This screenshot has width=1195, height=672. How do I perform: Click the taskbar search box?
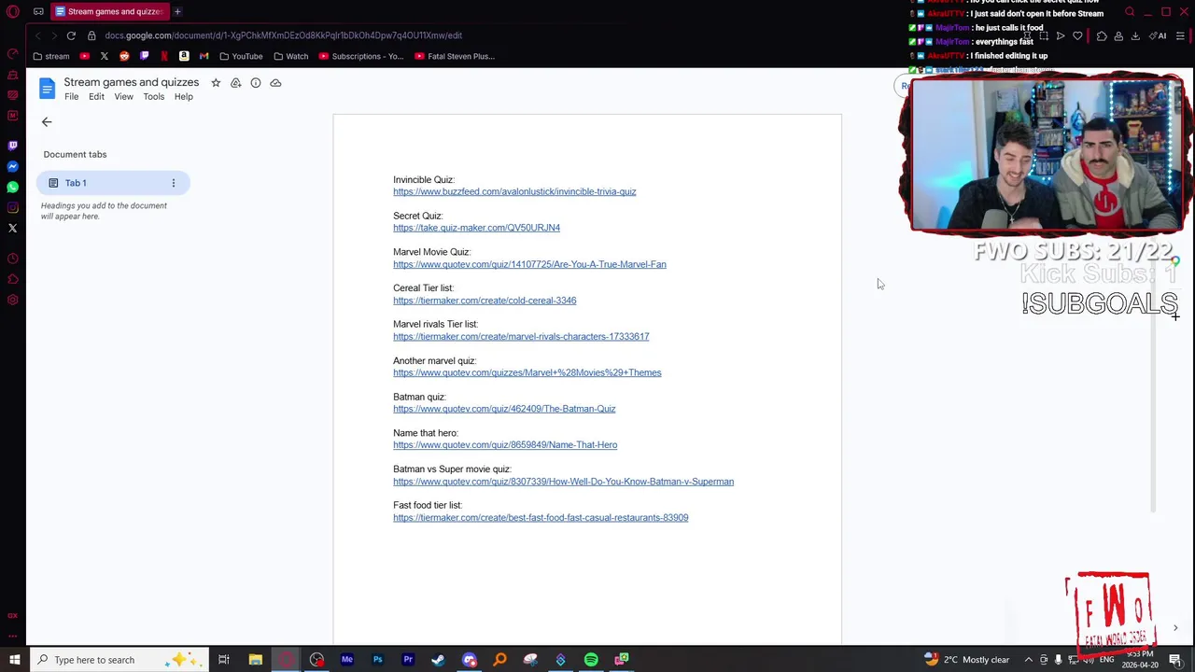tap(119, 660)
